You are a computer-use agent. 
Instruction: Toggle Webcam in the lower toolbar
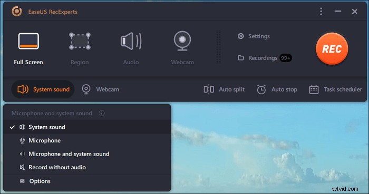pyautogui.click(x=100, y=89)
